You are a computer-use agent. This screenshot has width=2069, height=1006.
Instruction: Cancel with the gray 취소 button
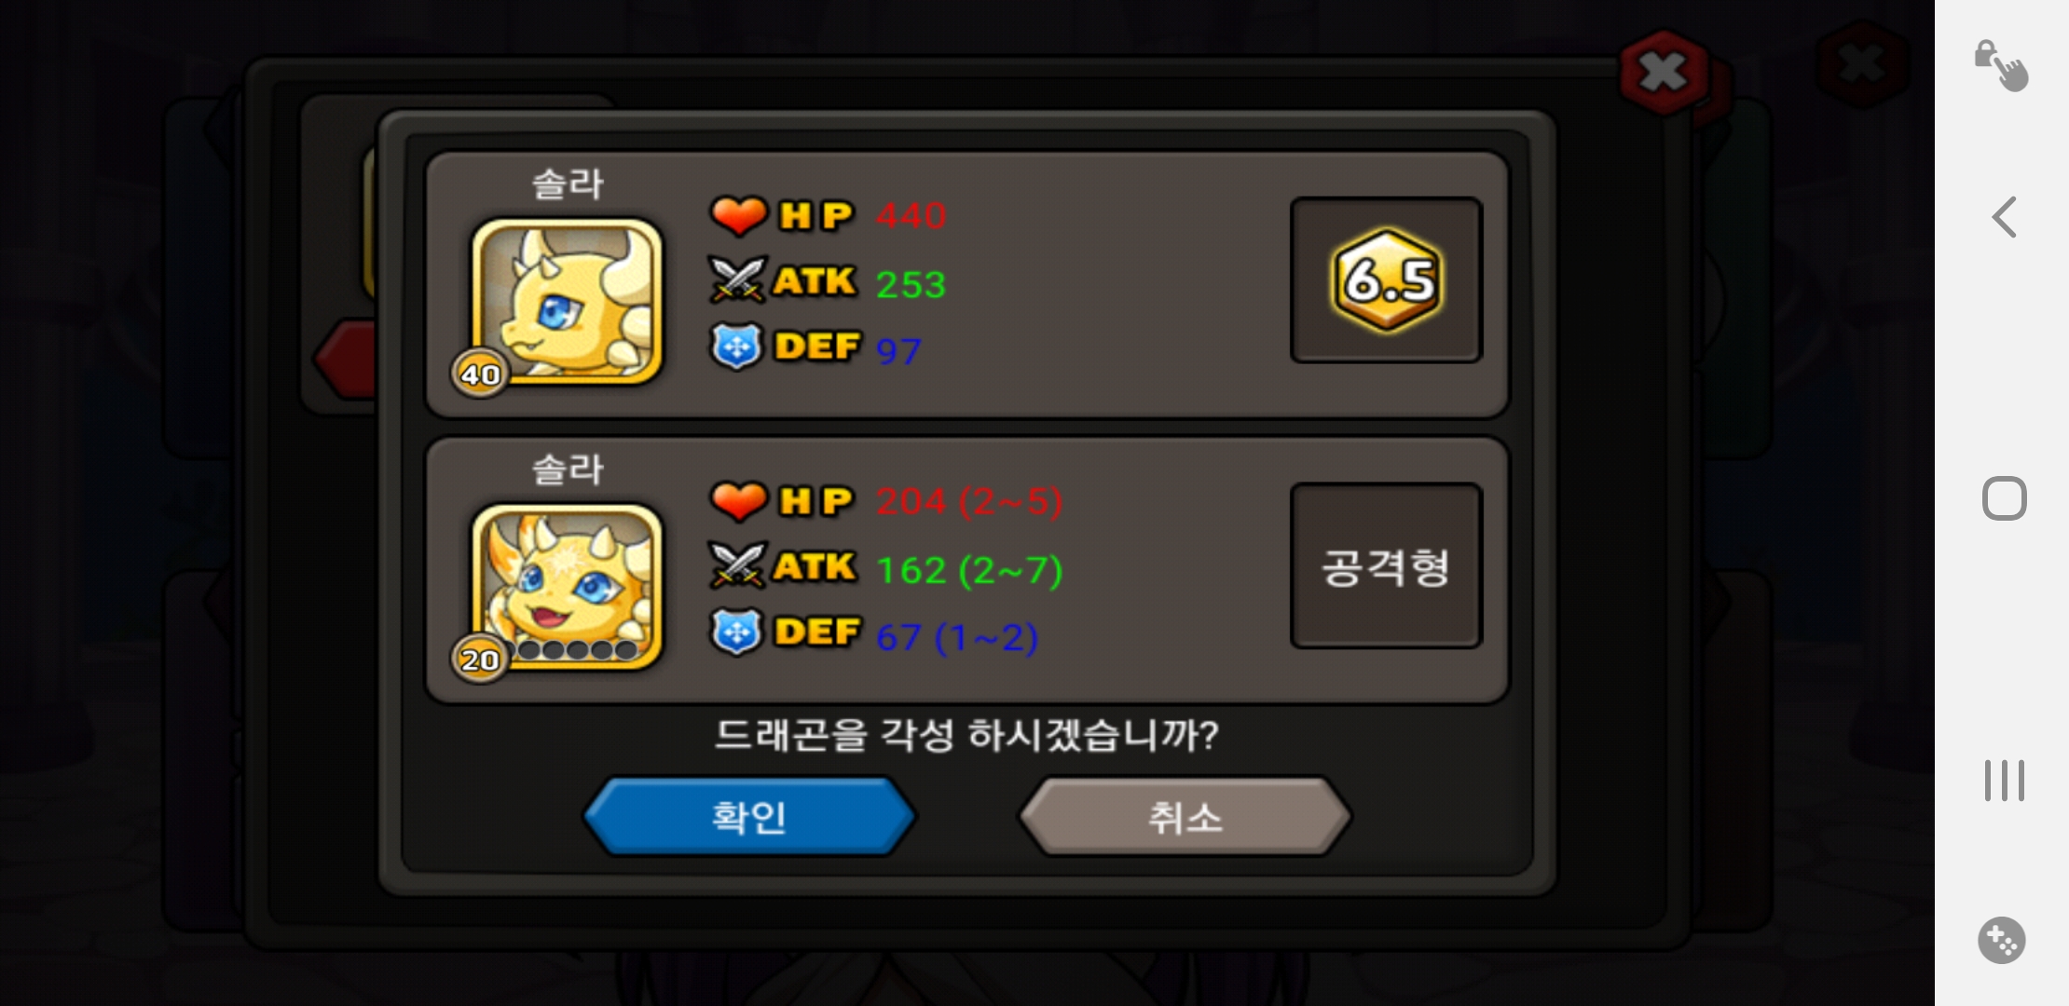click(x=1185, y=816)
